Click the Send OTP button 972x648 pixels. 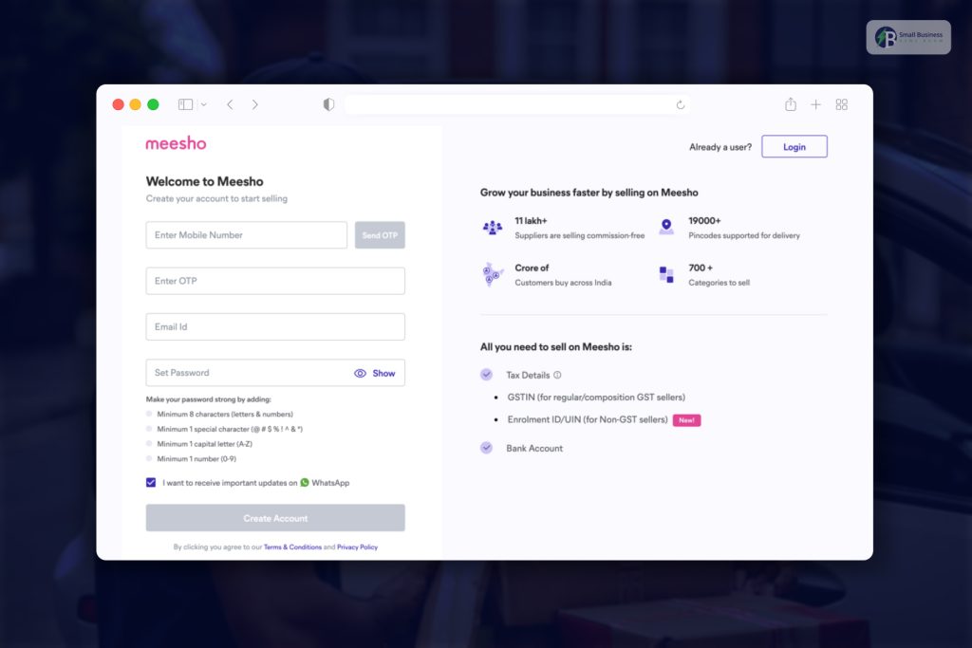[x=380, y=234]
